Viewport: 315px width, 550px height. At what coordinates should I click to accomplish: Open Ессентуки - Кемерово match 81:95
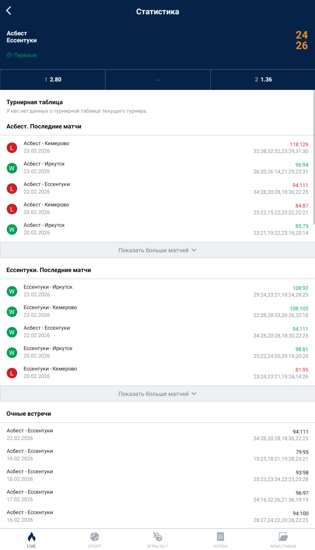point(157,373)
